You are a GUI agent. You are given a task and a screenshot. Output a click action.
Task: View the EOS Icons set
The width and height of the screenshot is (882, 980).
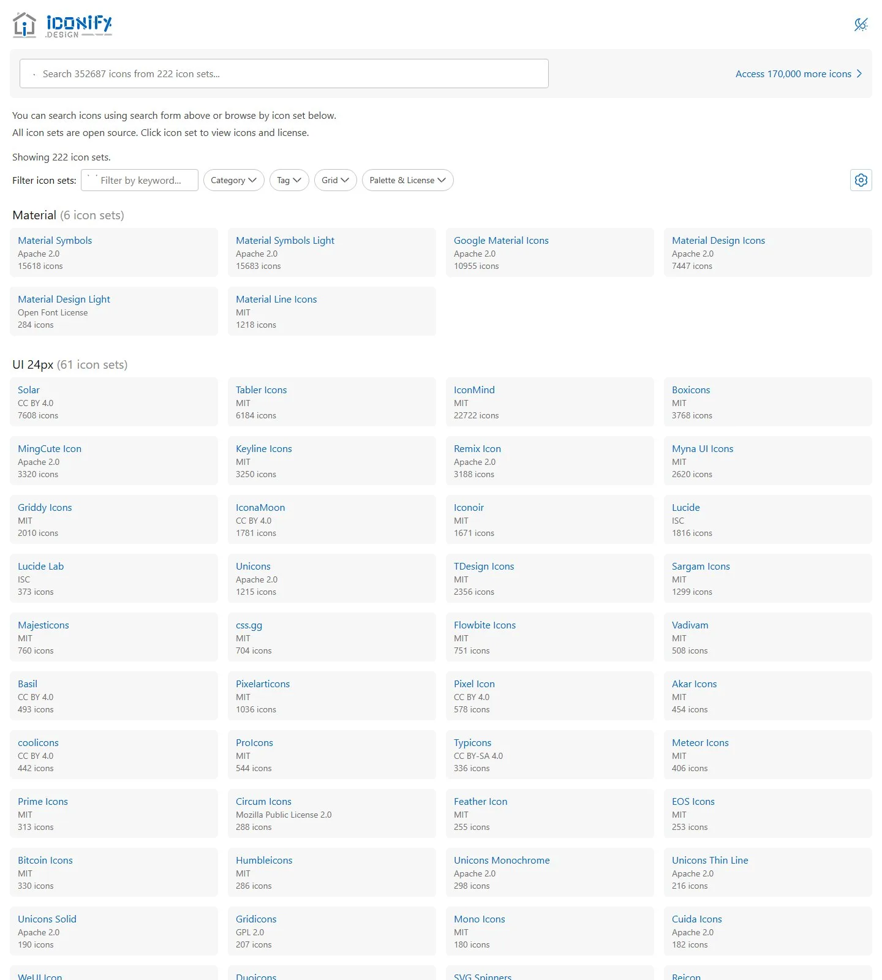768,813
